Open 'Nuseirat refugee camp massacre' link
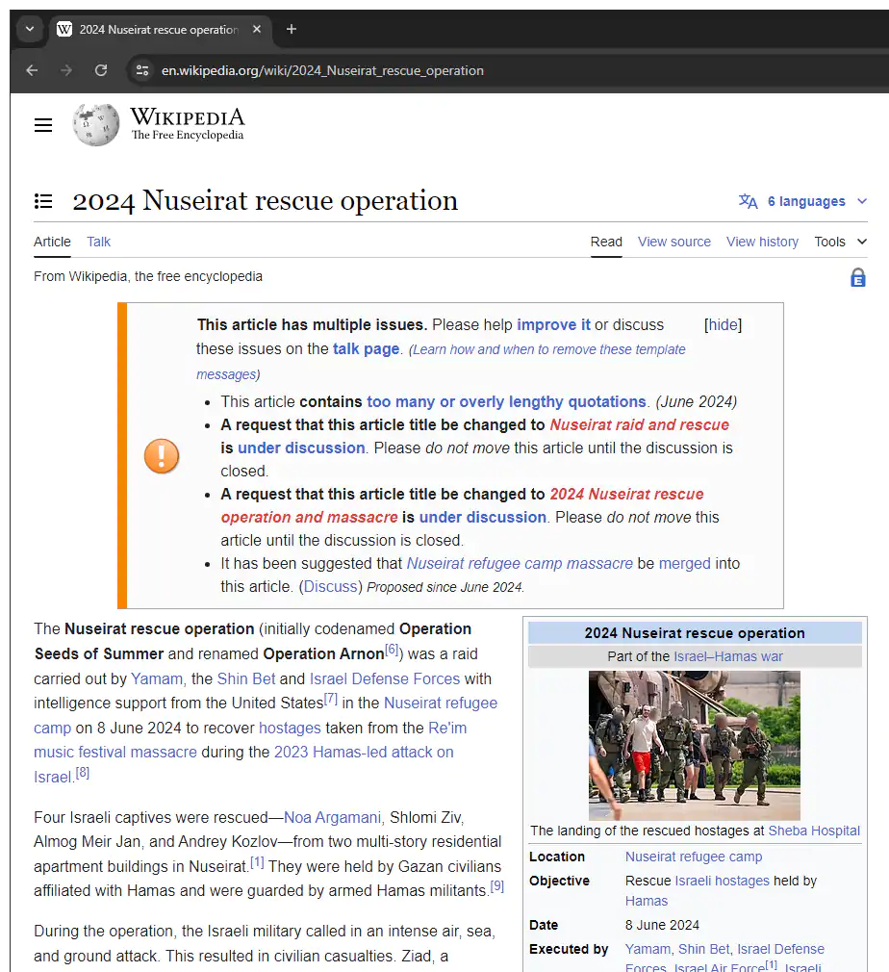 pyautogui.click(x=520, y=564)
